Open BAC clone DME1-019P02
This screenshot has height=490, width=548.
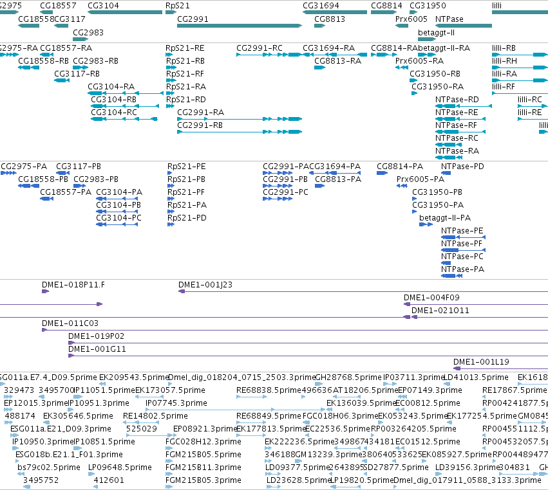point(96,336)
